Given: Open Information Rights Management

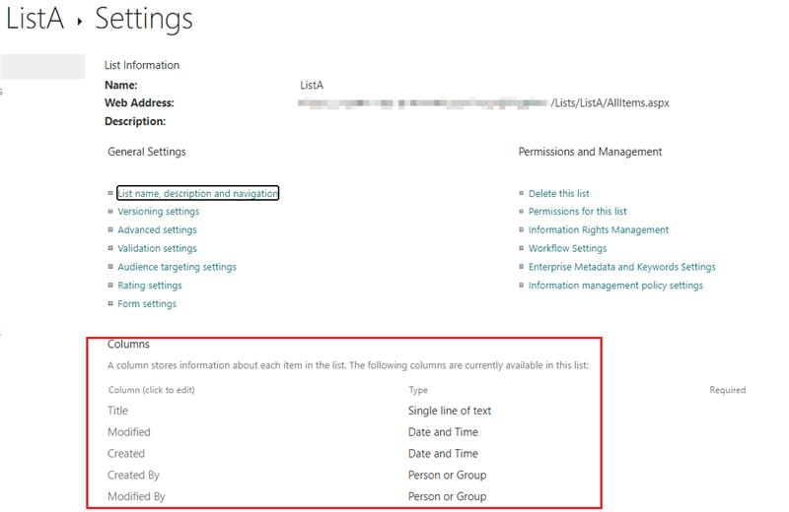Looking at the screenshot, I should [x=599, y=229].
